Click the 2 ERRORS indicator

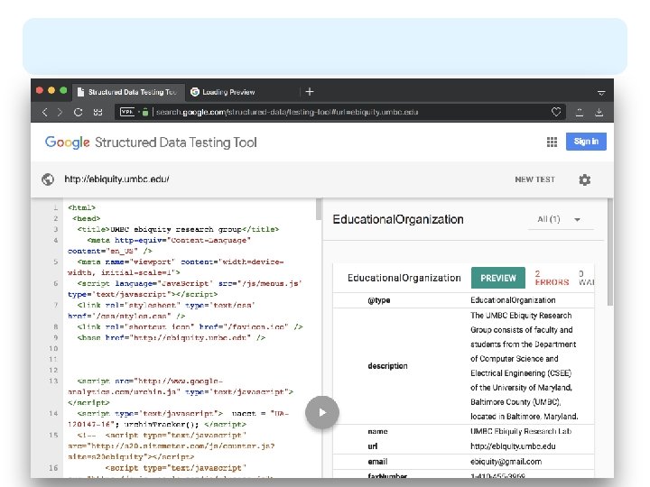(552, 278)
